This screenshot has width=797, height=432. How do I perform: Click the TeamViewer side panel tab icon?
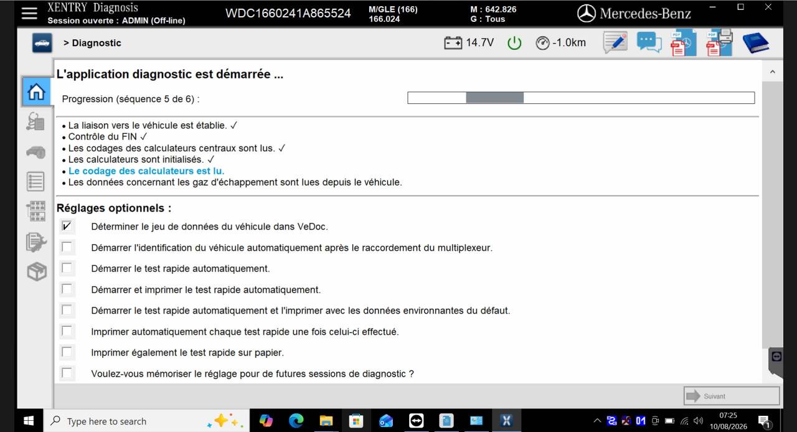pyautogui.click(x=776, y=357)
